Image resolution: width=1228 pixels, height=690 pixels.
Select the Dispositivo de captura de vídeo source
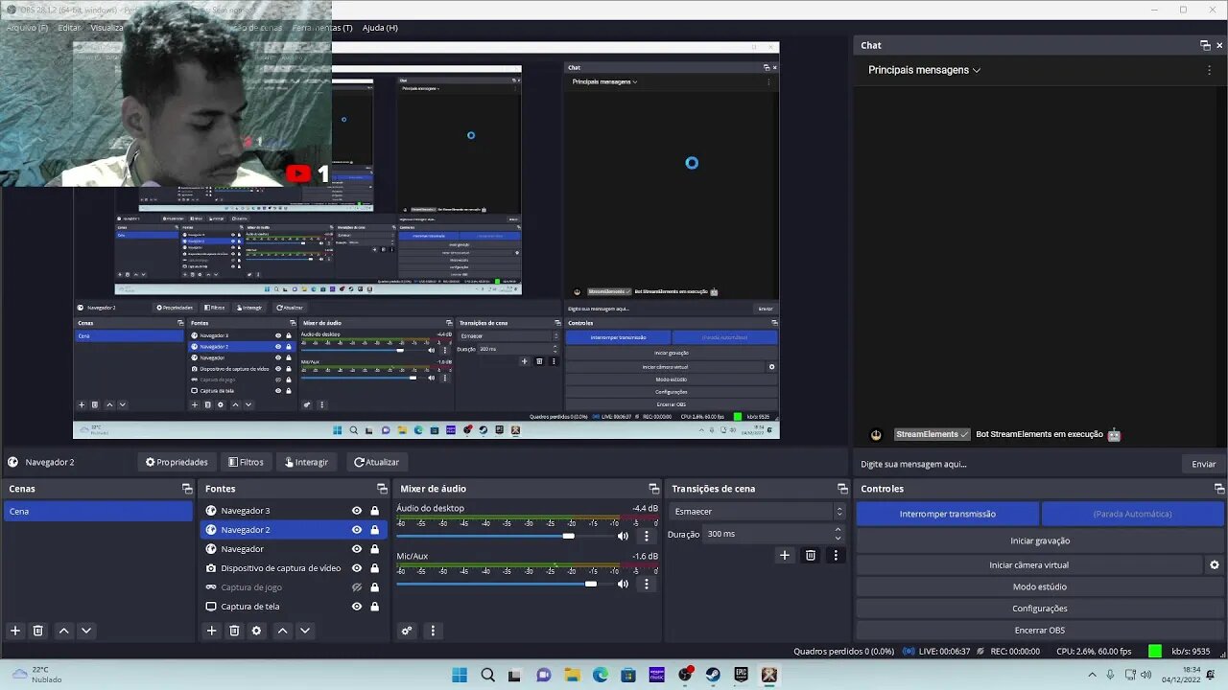pos(281,568)
